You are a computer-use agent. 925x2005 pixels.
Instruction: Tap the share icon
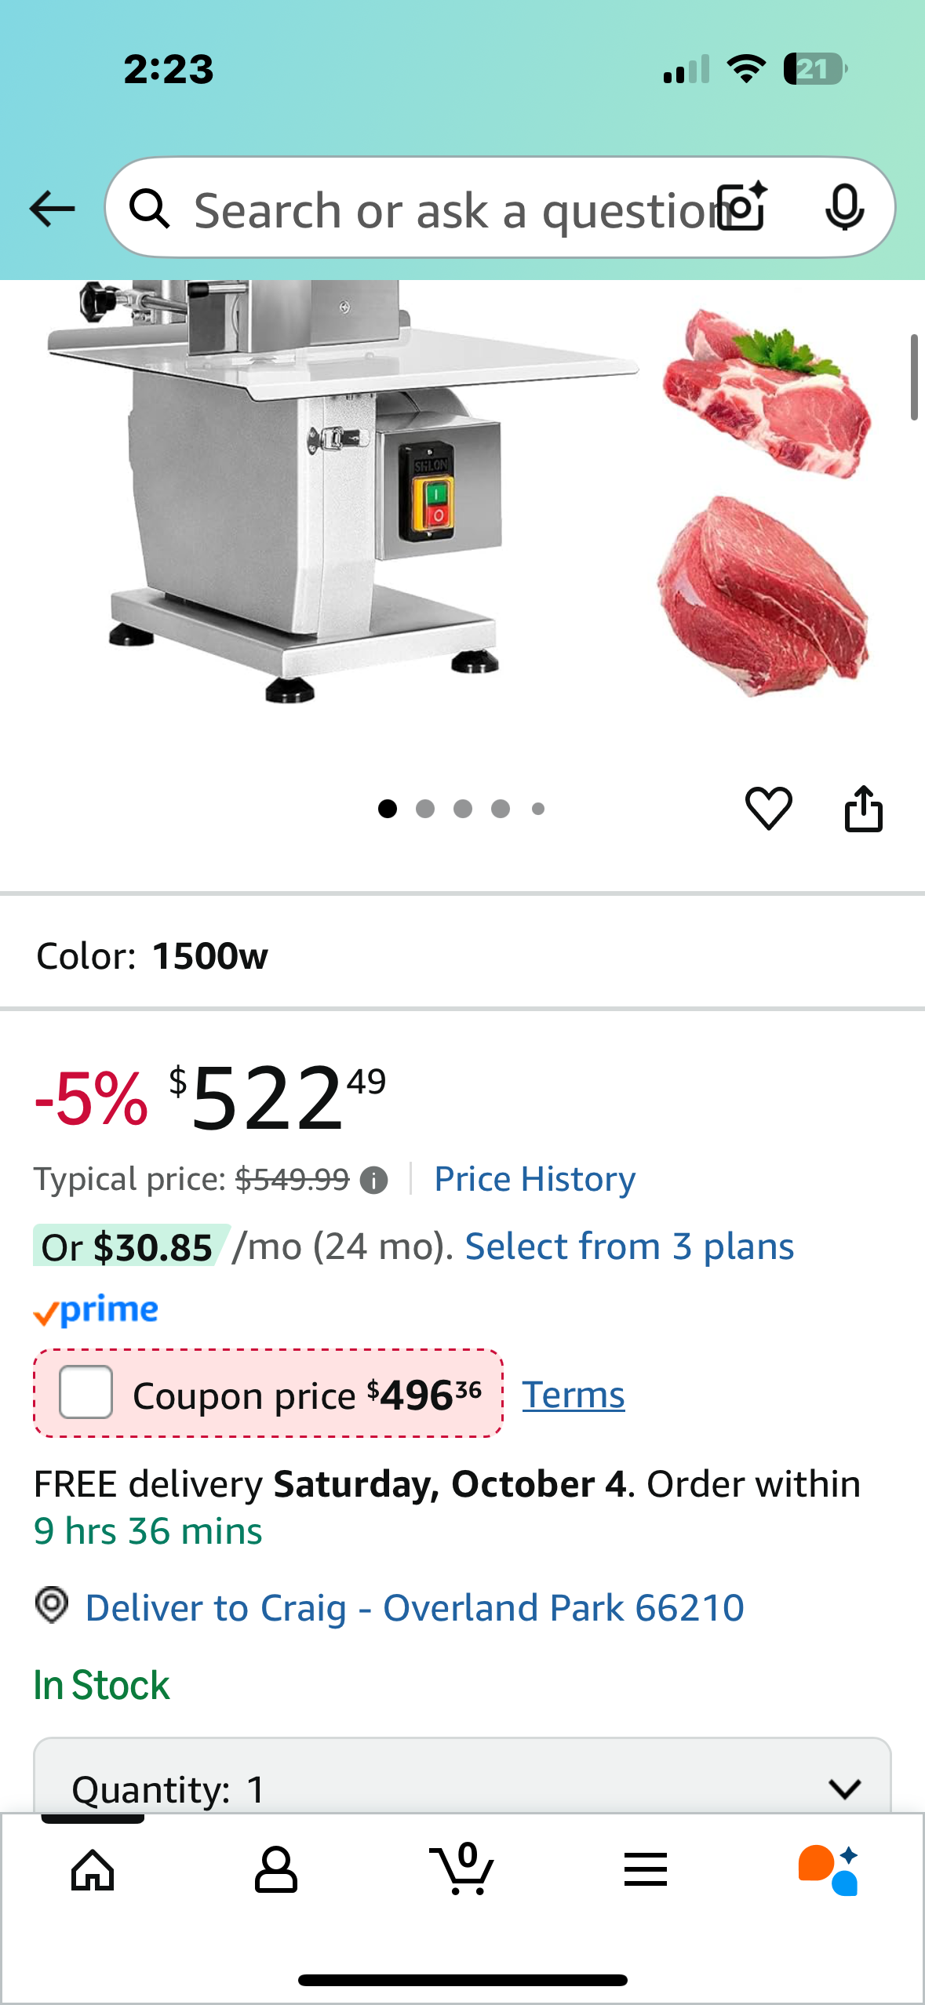[863, 808]
